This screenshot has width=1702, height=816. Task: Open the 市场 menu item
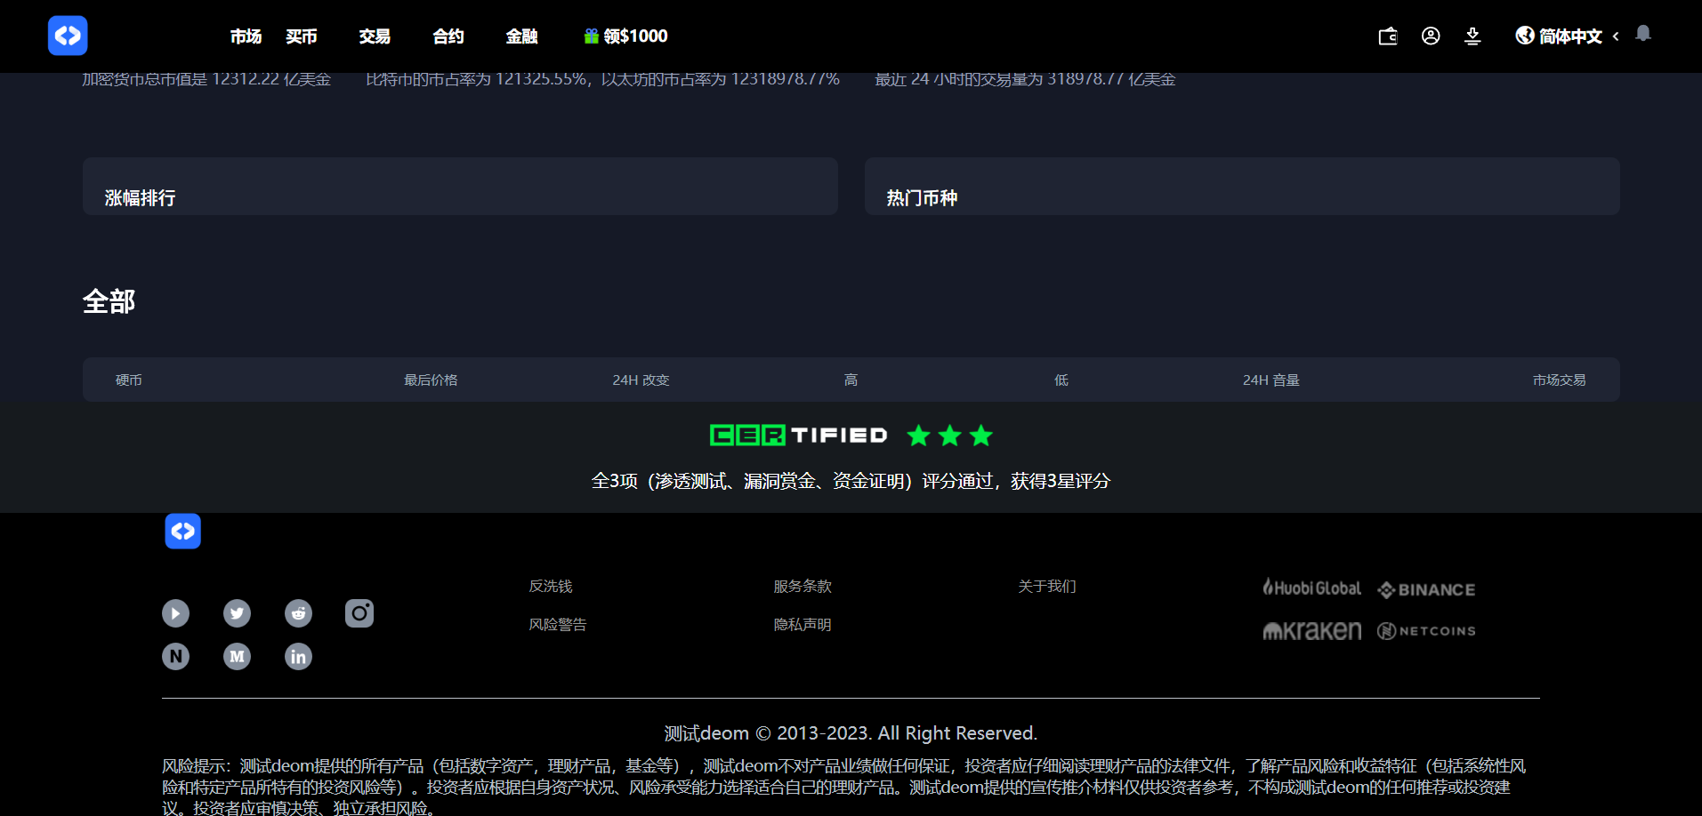coord(246,36)
